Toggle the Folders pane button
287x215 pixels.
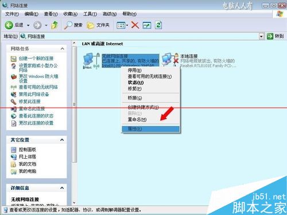(98, 25)
